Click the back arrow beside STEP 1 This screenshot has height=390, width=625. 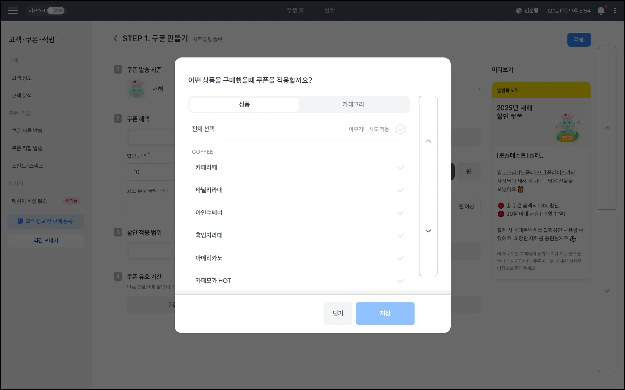115,38
